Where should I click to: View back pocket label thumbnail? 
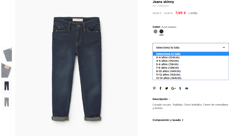7,70
